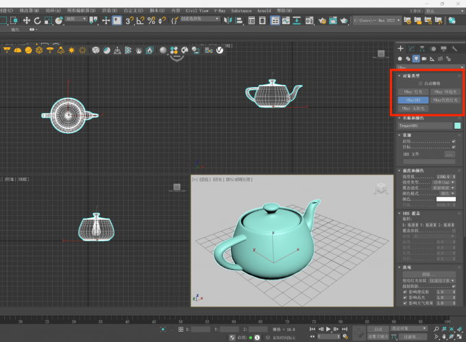The height and width of the screenshot is (342, 466).
Task: Toggle the affect atmospherics checkbox
Action: pos(405,303)
